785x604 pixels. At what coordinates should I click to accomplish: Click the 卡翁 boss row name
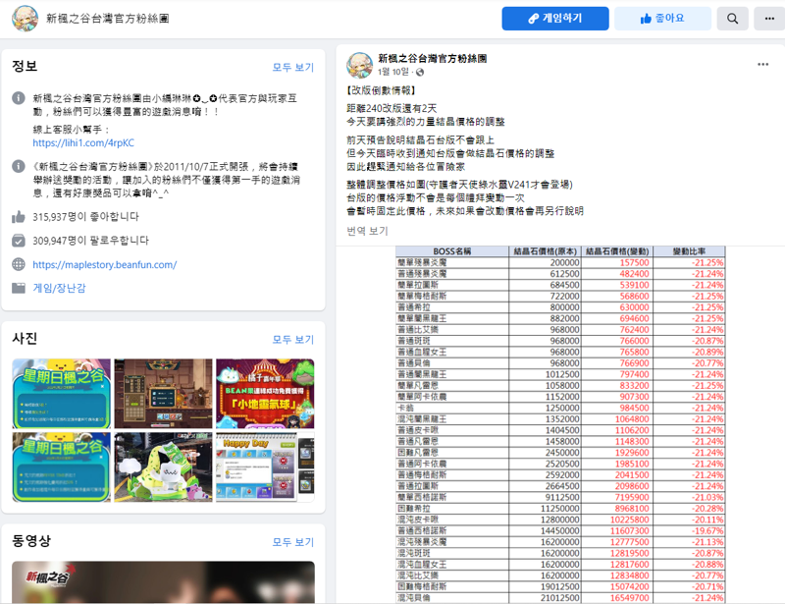pos(405,408)
